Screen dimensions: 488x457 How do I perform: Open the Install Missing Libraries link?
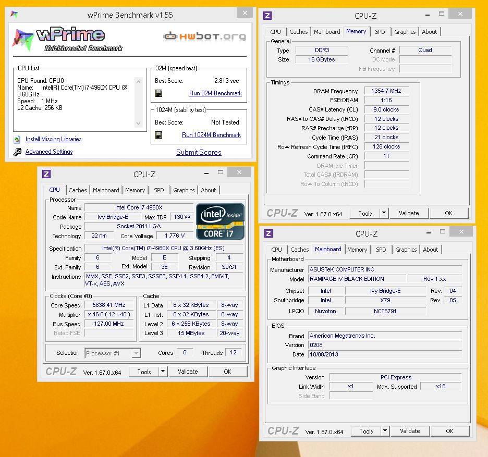54,139
